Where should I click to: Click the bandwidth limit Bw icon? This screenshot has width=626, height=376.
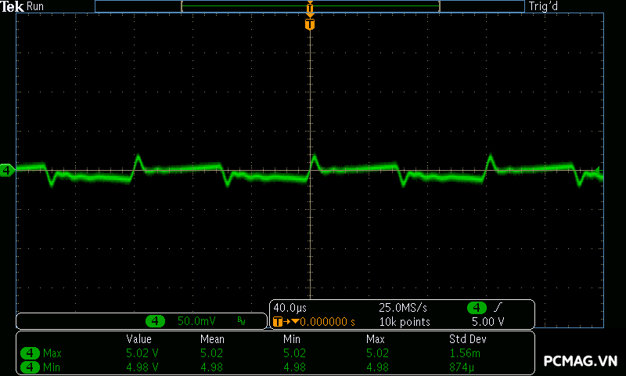point(241,321)
